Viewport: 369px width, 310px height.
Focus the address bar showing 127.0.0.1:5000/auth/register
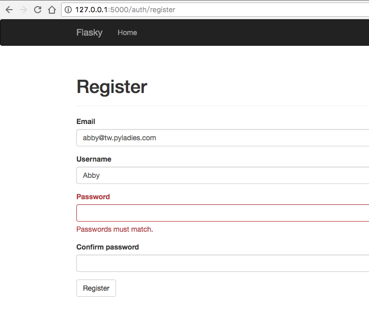[x=204, y=10]
